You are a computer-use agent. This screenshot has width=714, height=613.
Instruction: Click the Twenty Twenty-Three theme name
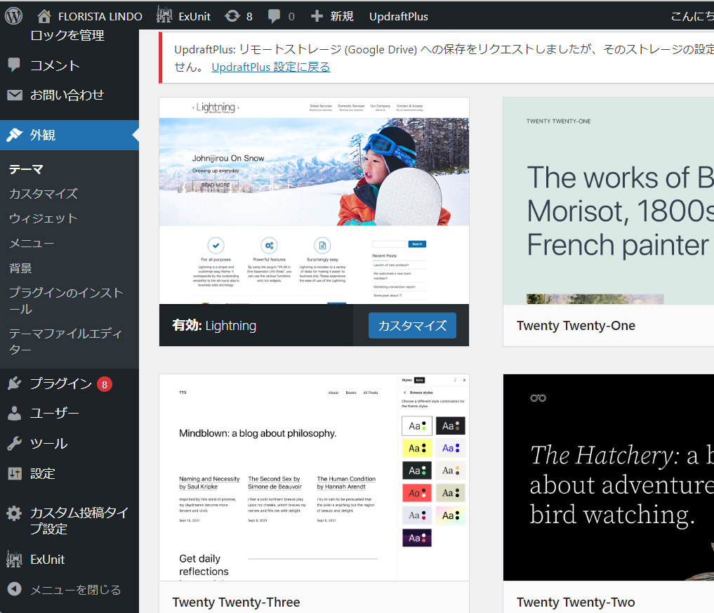point(236,602)
